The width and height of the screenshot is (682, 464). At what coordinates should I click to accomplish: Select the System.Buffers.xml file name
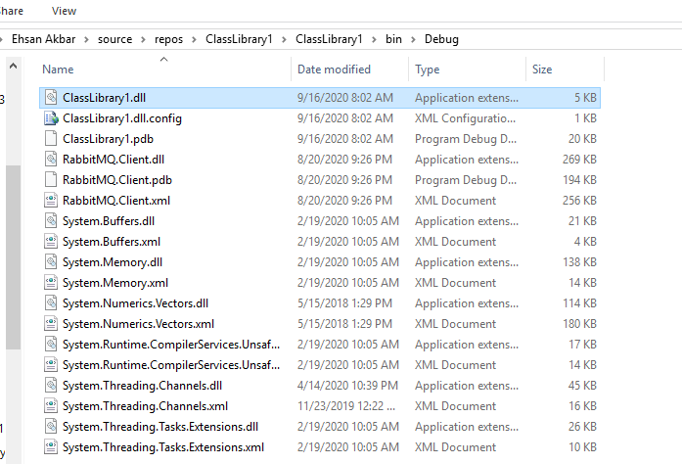point(112,241)
